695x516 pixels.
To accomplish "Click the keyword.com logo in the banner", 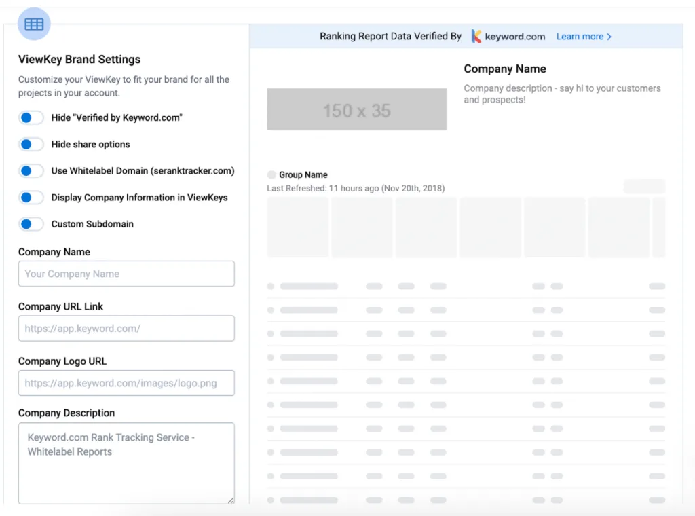I will pyautogui.click(x=508, y=36).
